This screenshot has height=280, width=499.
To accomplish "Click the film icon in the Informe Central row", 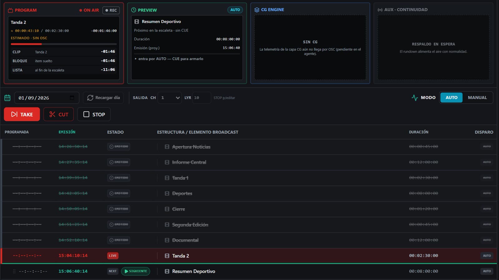I will [167, 162].
